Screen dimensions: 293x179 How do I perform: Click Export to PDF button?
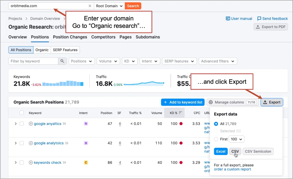click(271, 27)
